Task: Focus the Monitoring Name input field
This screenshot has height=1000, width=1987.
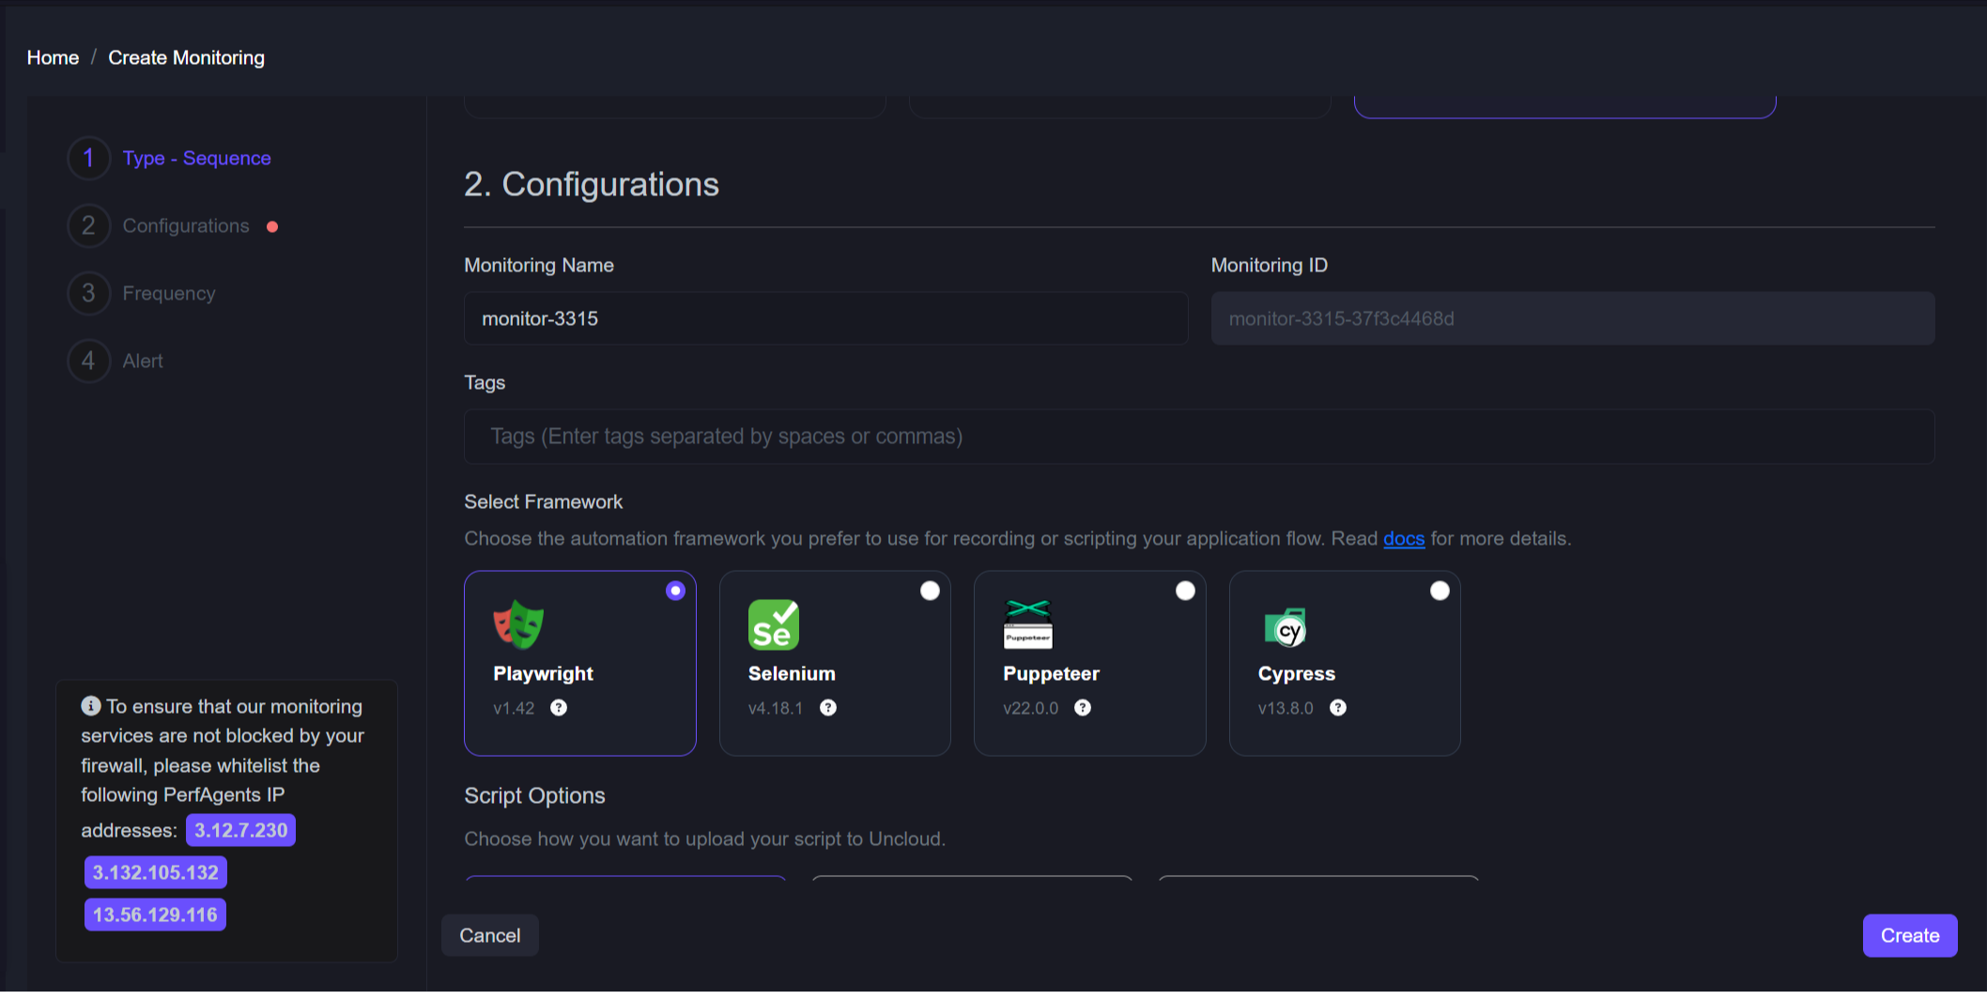Action: (x=825, y=318)
